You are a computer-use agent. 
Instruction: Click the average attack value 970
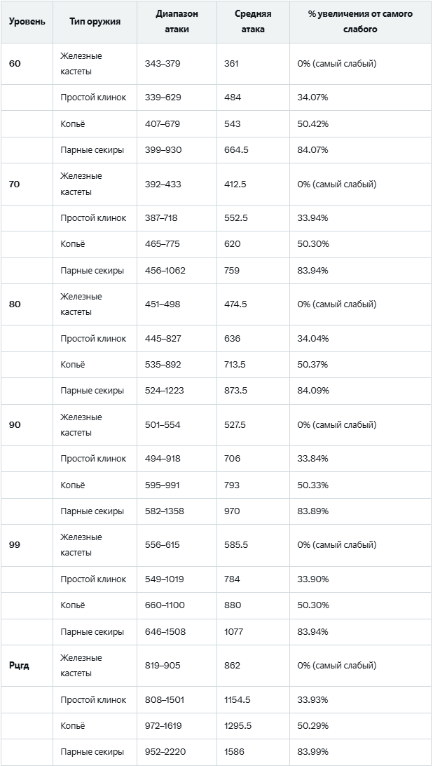pos(232,511)
